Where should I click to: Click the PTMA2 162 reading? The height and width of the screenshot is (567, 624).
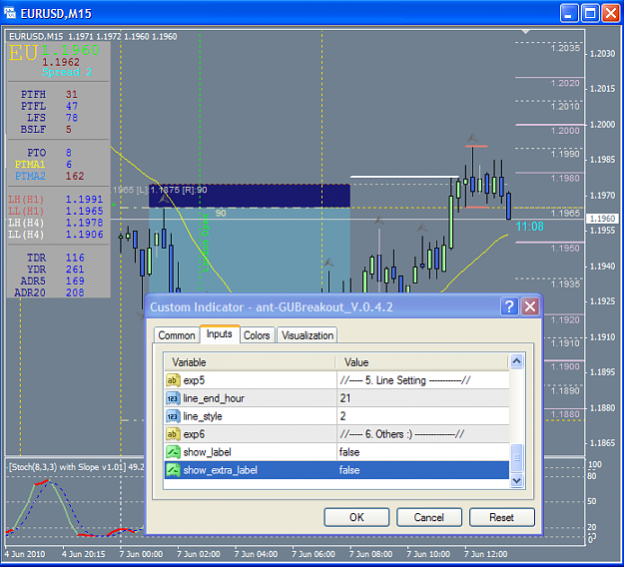tap(49, 176)
